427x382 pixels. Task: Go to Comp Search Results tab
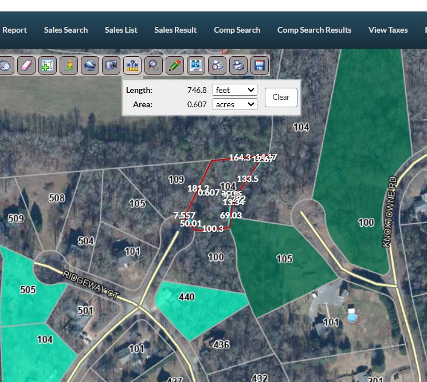[314, 30]
